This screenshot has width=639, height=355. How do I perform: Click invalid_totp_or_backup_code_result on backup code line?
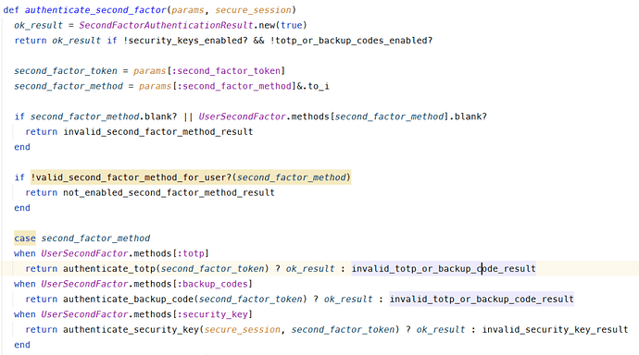tap(482, 300)
